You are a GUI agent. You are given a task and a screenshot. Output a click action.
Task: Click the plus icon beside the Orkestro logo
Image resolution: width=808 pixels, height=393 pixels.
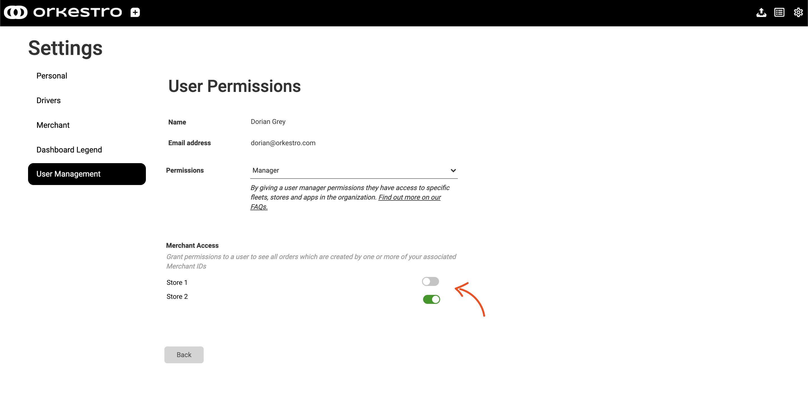(135, 13)
